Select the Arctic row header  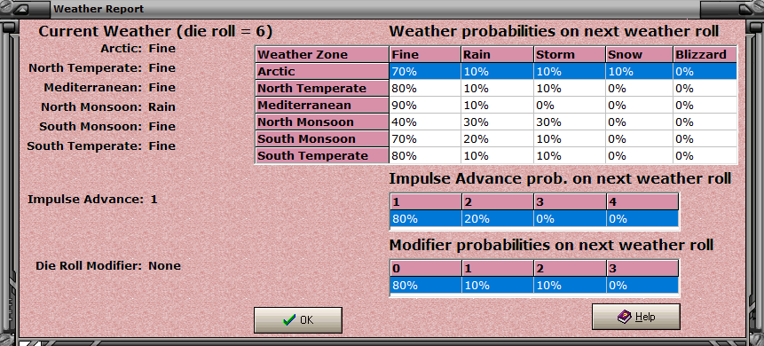point(322,72)
